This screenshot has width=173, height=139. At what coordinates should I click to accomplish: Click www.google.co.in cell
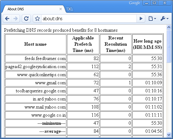(x=35, y=115)
